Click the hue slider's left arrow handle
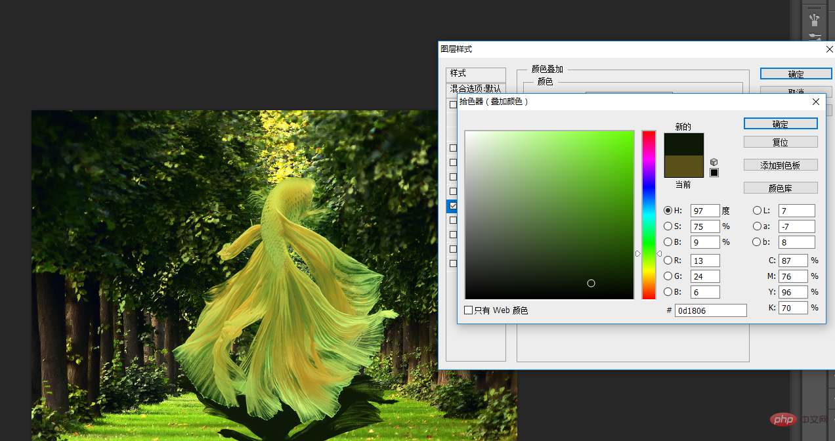Screen dimensions: 835x441 coord(637,253)
